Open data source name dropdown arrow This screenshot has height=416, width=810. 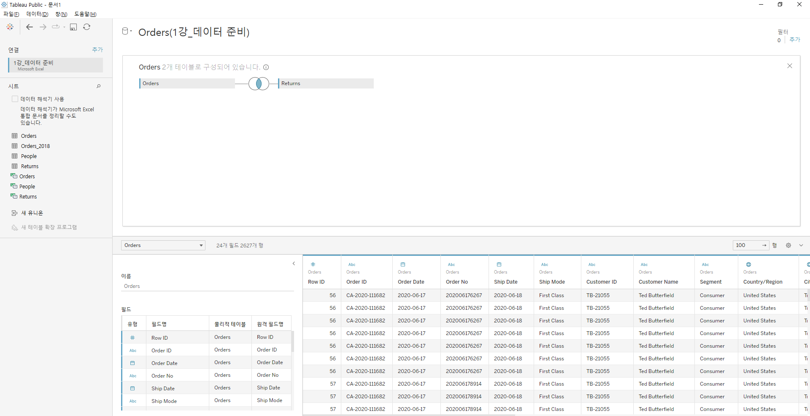click(131, 31)
